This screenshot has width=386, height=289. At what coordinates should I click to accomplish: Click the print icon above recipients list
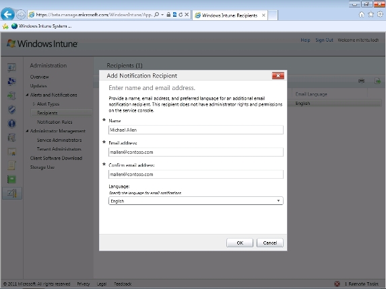pos(361,81)
